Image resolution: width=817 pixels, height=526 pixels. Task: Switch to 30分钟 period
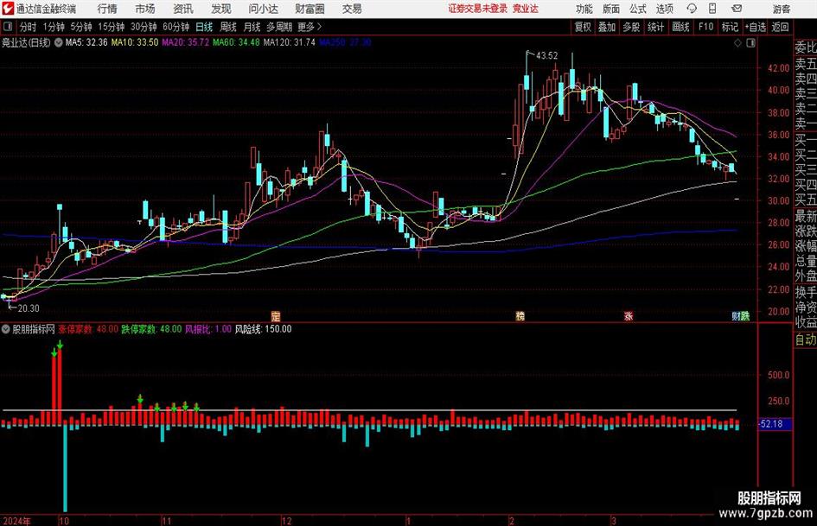click(x=144, y=27)
